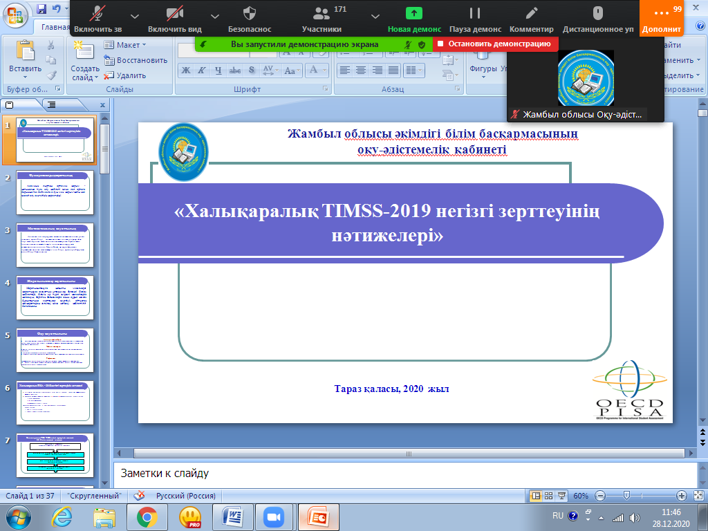
Task: Pause the screen share in Zoom
Action: (x=475, y=18)
